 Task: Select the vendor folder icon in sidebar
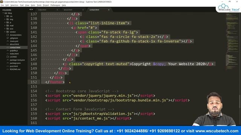click(8, 32)
